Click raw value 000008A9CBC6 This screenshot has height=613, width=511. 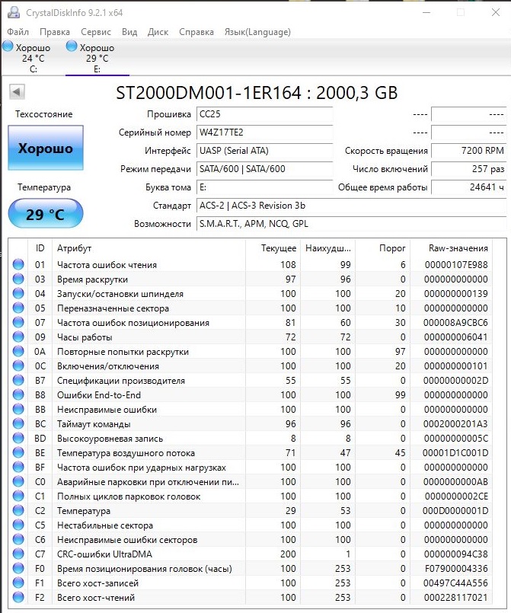(455, 323)
